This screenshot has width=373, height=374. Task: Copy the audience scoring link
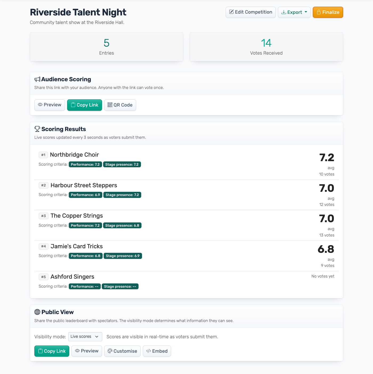pos(84,105)
